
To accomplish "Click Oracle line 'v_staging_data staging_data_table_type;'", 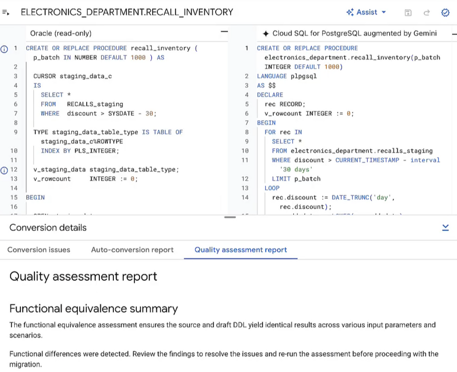I will coord(106,169).
